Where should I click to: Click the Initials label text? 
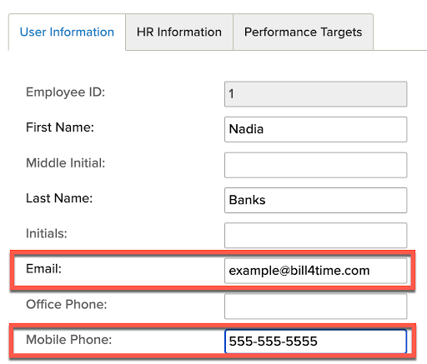pos(47,233)
